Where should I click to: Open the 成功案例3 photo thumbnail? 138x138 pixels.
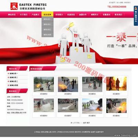click(x=68, y=84)
